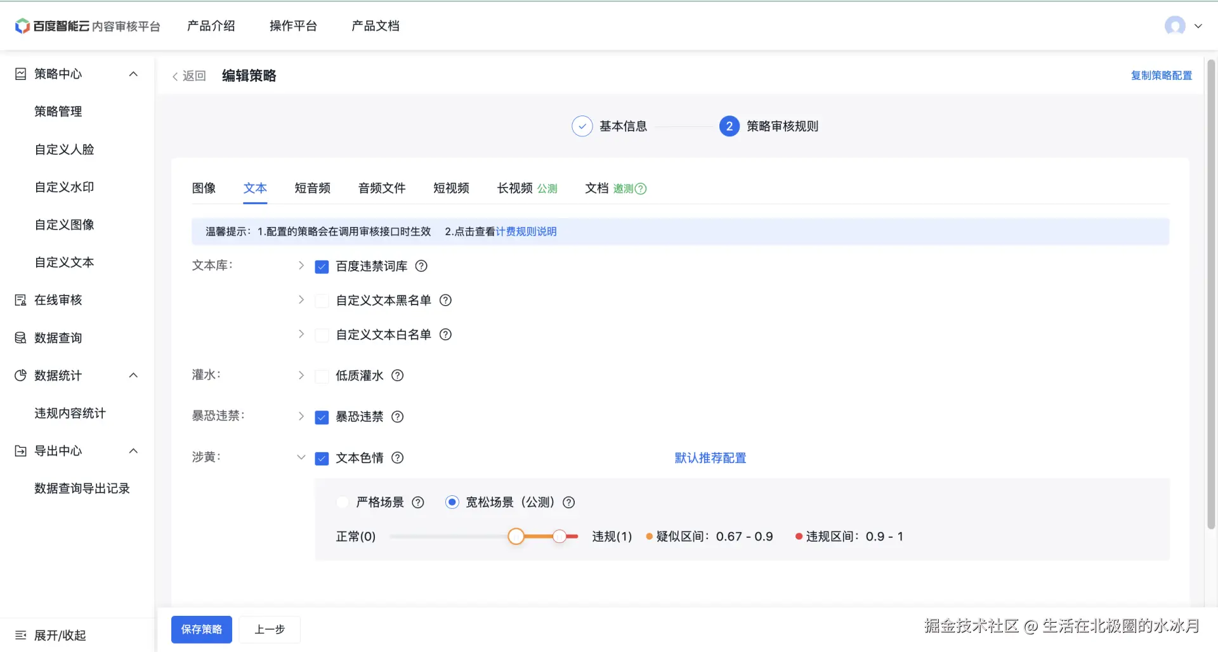Switch to the 音频文件 tab
The width and height of the screenshot is (1218, 652).
[x=382, y=188]
